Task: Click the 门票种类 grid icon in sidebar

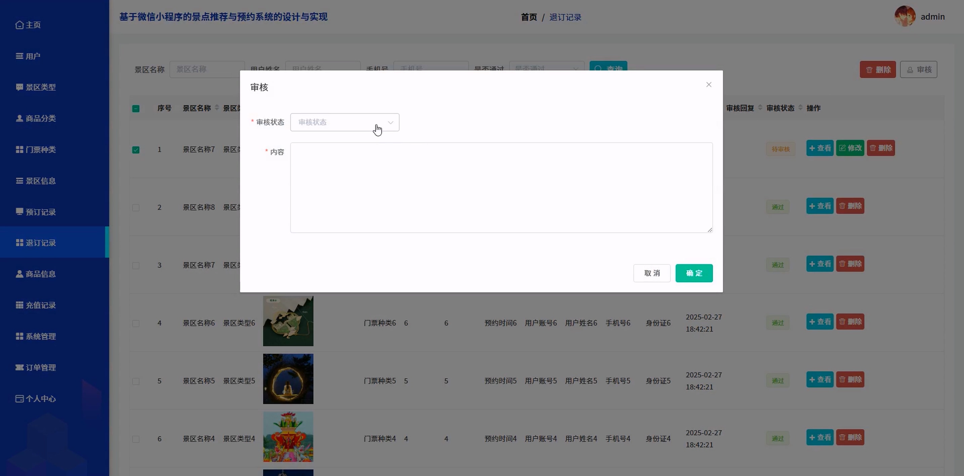Action: pos(19,150)
